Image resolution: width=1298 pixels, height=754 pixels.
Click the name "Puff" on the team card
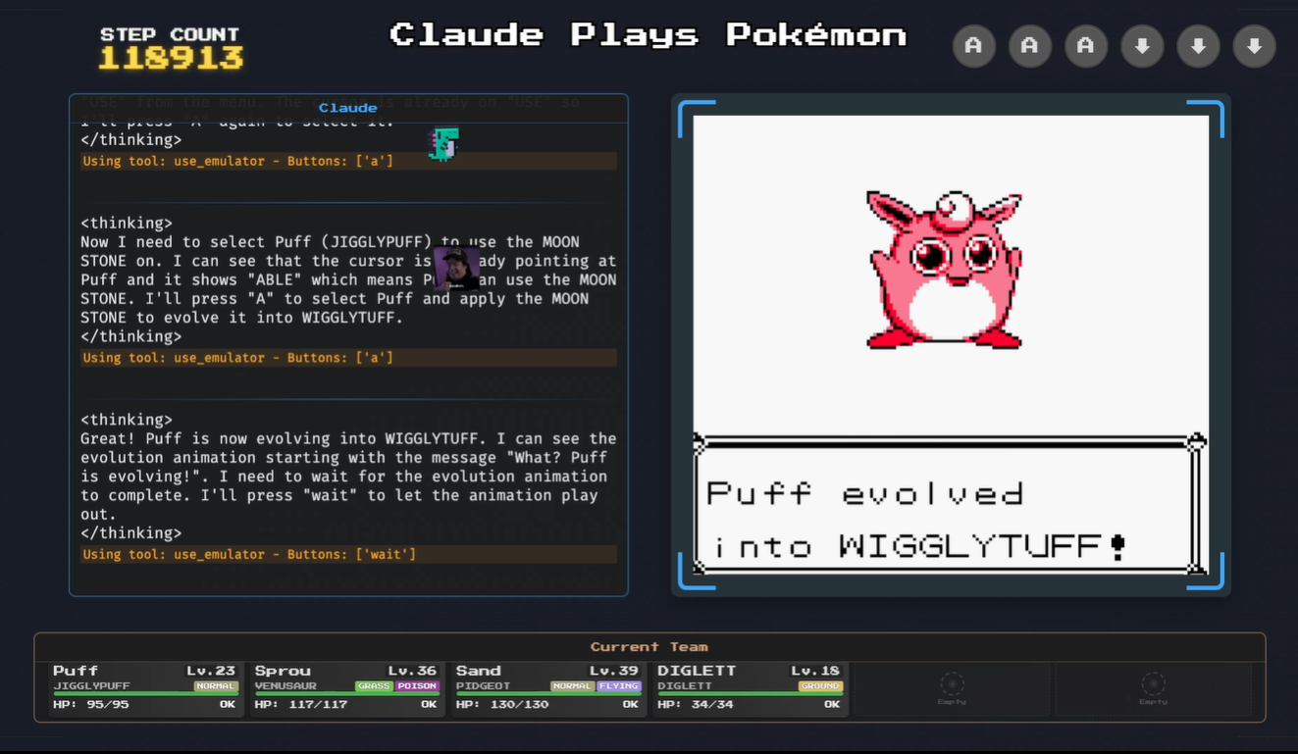(x=76, y=671)
